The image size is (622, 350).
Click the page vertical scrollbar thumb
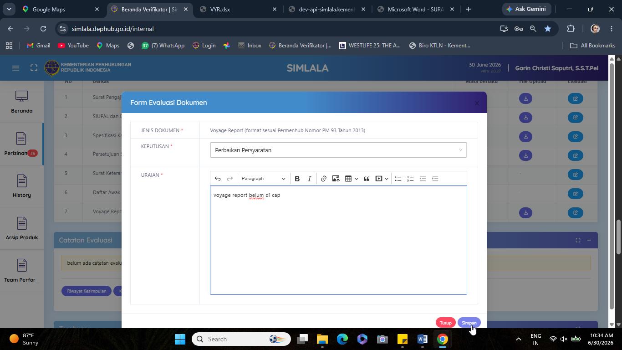(619, 237)
